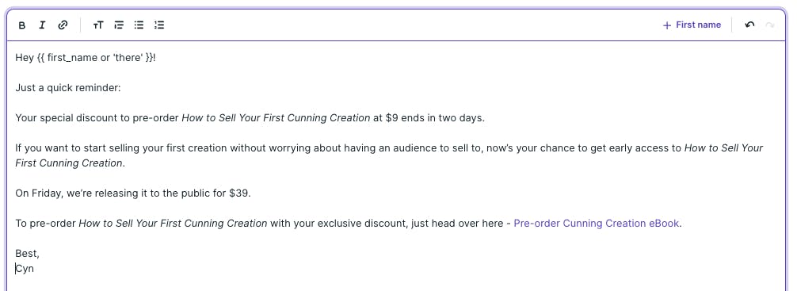
Task: Insert a hyperlink using the chain icon
Action: [63, 25]
